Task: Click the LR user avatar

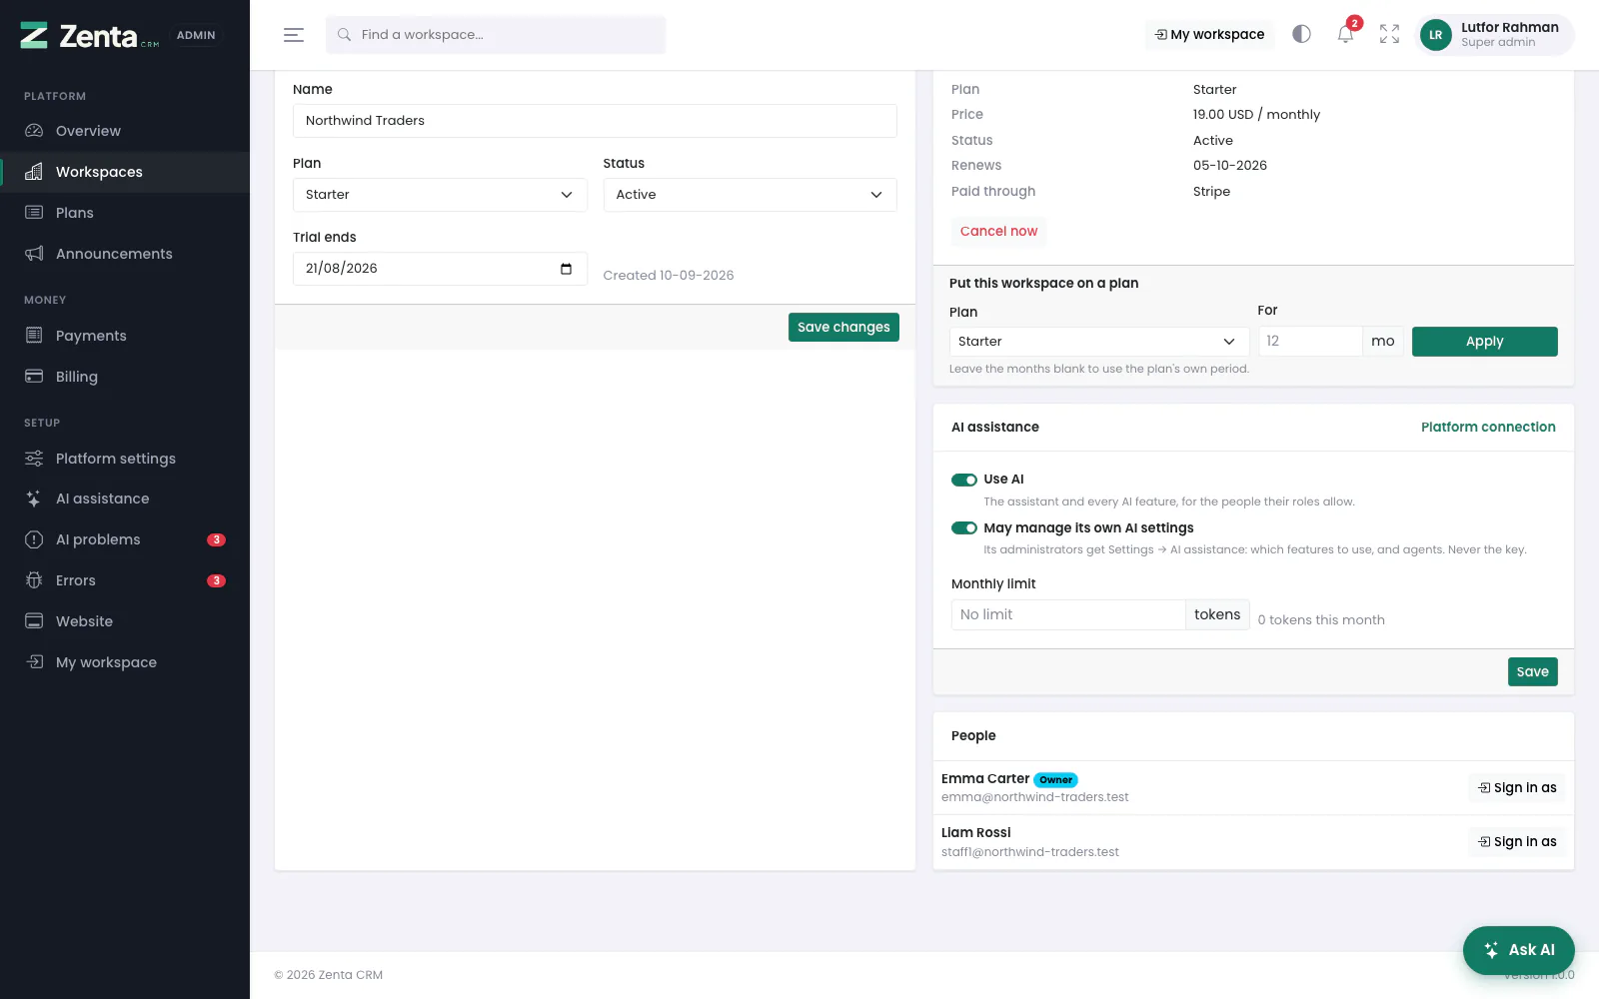Action: coord(1435,35)
